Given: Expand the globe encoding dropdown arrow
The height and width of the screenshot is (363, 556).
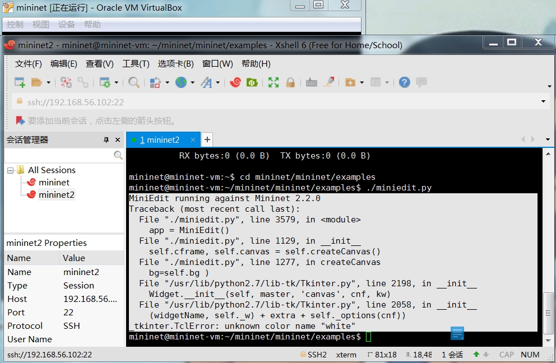Looking at the screenshot, I should pyautogui.click(x=193, y=82).
